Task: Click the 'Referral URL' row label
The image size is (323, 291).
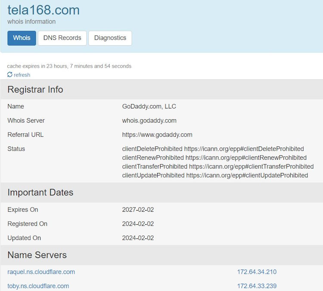Action: point(25,135)
